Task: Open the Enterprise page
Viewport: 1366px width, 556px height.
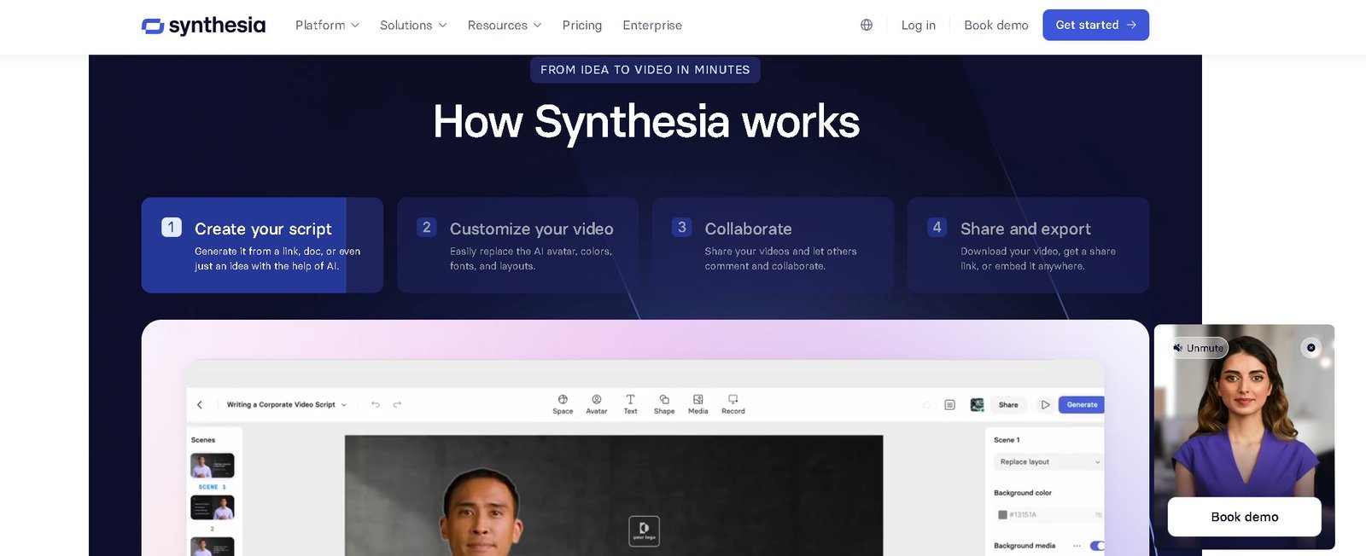Action: pos(652,26)
